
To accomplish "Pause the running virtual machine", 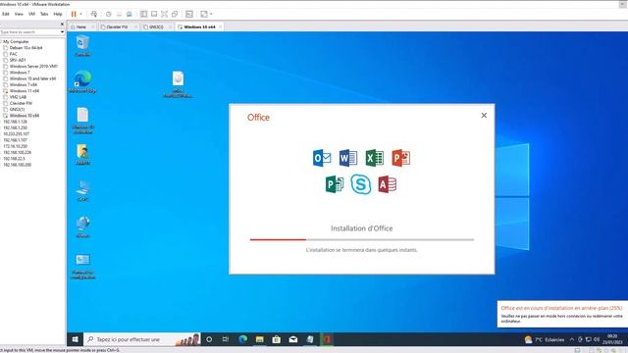I will [x=74, y=14].
